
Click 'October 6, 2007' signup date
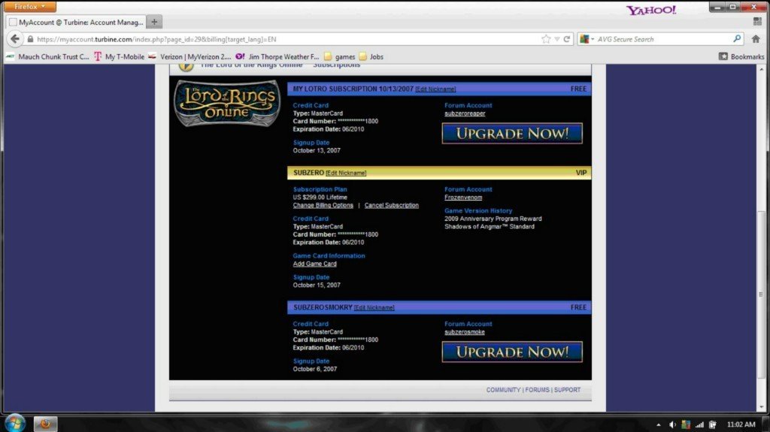coord(315,369)
